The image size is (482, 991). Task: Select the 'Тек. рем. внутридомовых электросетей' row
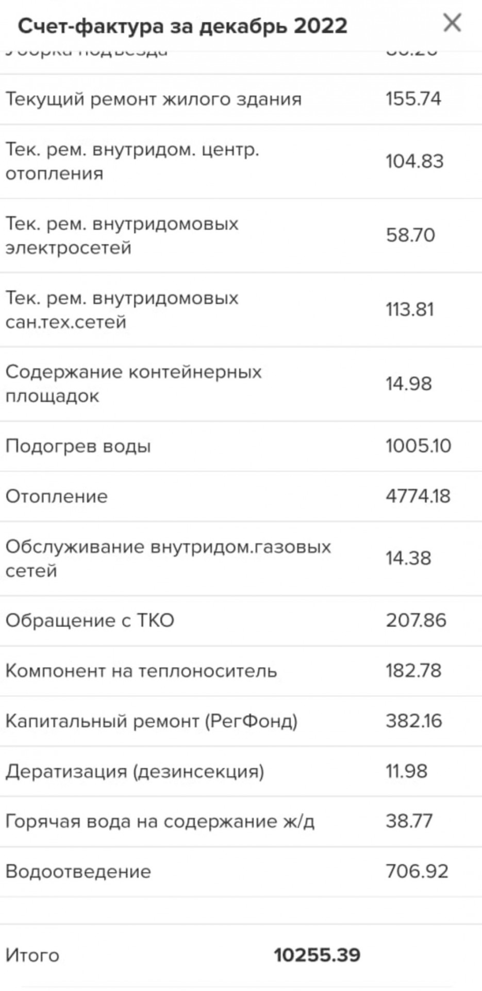point(241,236)
